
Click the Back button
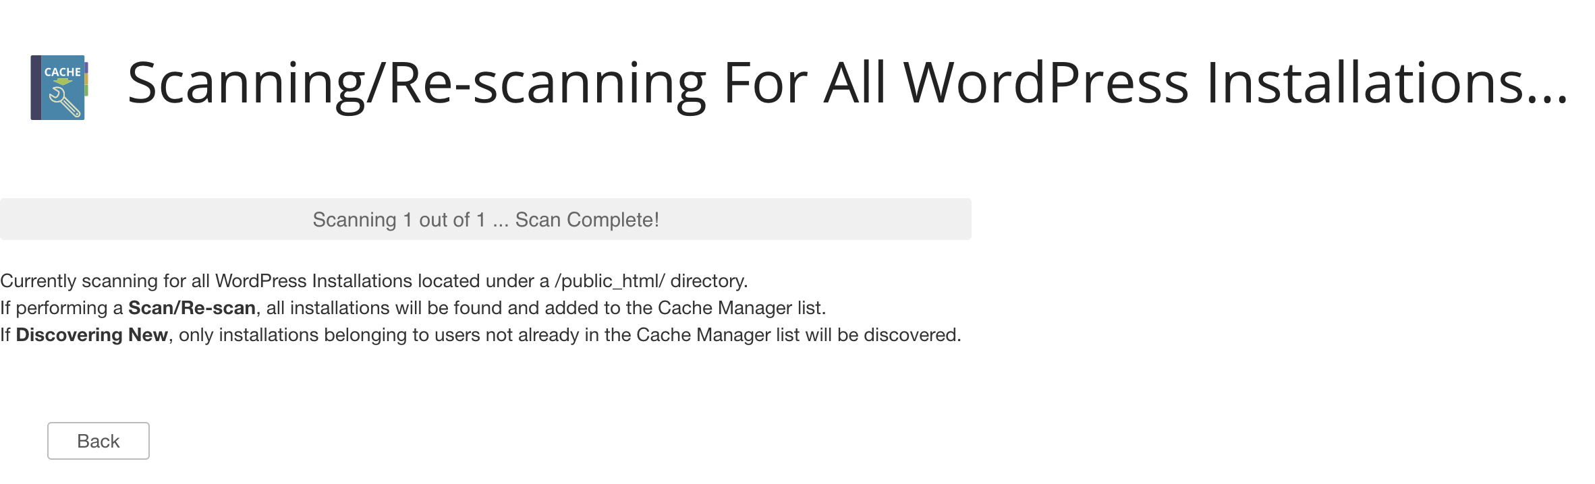coord(99,441)
